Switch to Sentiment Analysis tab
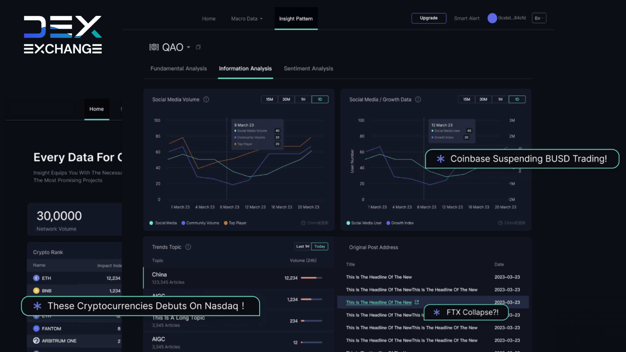 [308, 69]
